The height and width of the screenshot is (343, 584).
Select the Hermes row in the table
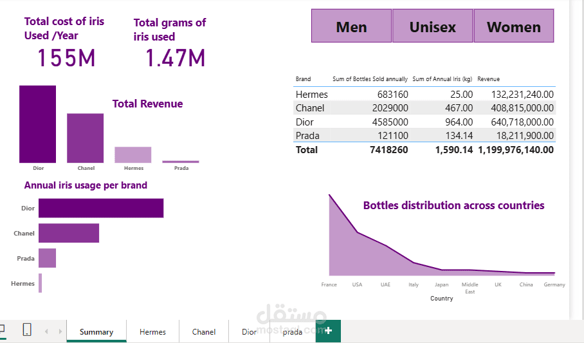coord(424,95)
